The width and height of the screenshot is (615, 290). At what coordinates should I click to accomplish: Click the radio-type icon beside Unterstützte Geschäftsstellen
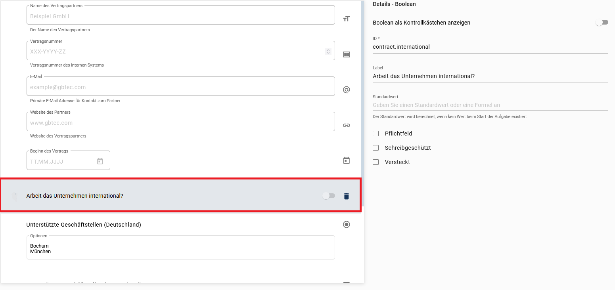point(346,225)
